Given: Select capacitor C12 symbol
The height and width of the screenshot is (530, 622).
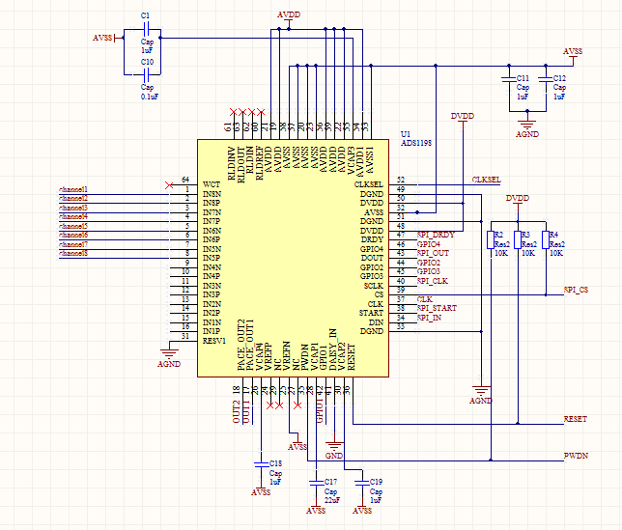Looking at the screenshot, I should coord(546,79).
